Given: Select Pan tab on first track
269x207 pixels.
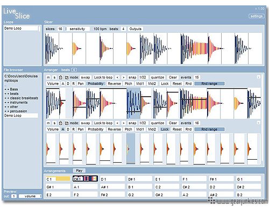Looking at the screenshot, I should pyautogui.click(x=81, y=84).
